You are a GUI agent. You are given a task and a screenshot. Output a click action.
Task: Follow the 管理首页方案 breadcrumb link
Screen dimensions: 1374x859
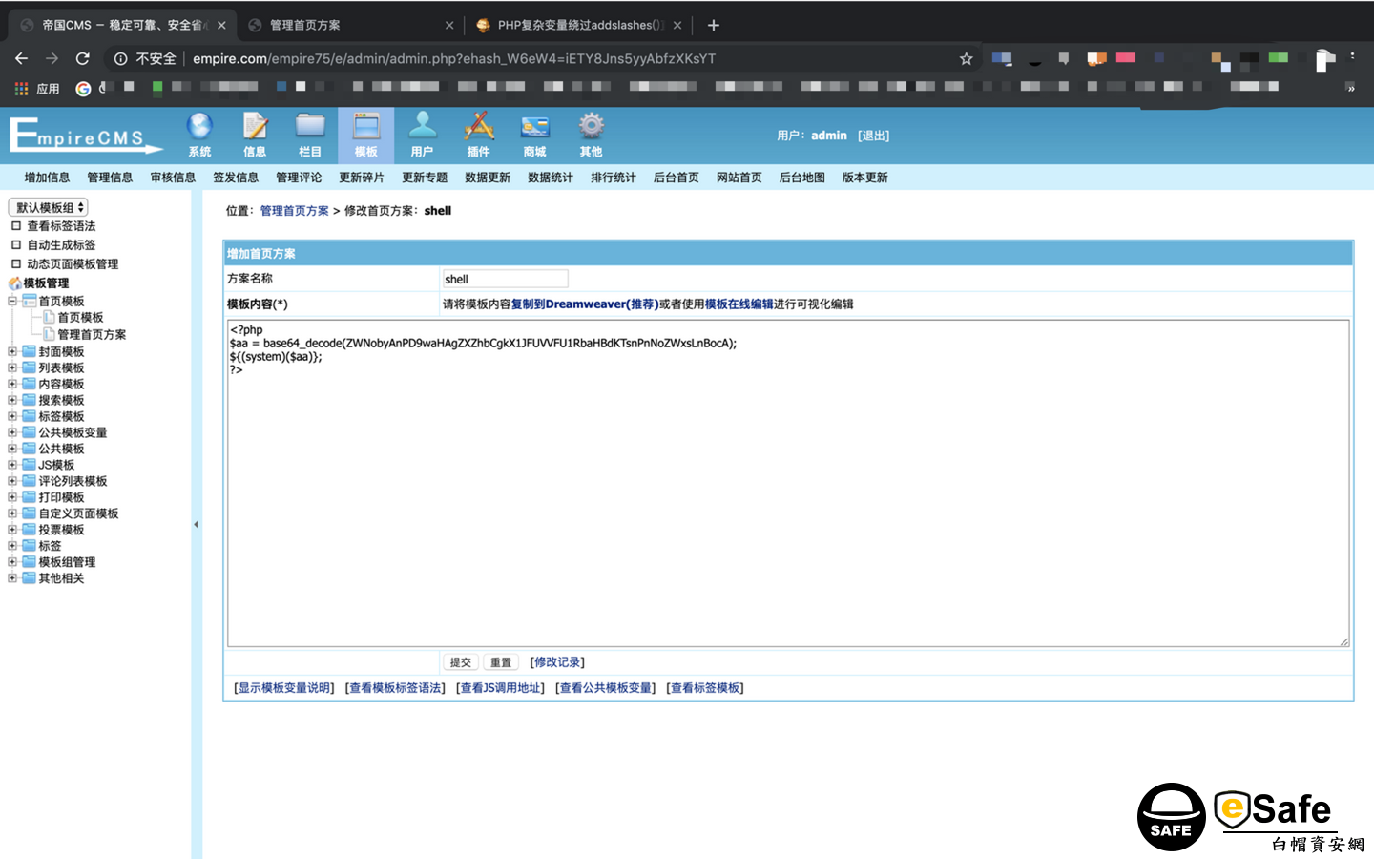coord(294,211)
